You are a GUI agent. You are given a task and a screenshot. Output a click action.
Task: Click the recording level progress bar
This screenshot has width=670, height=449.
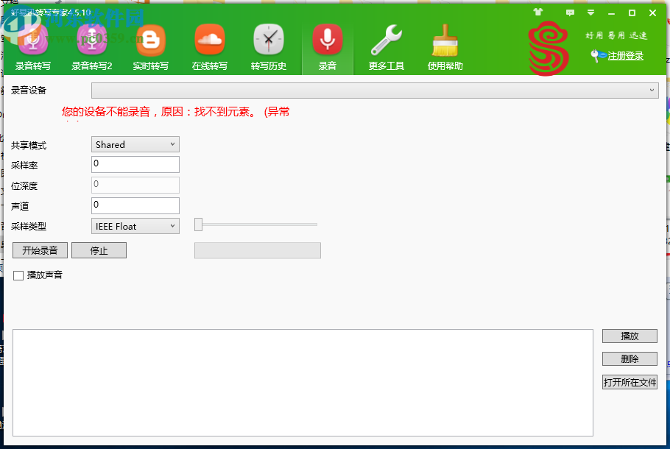pos(257,250)
